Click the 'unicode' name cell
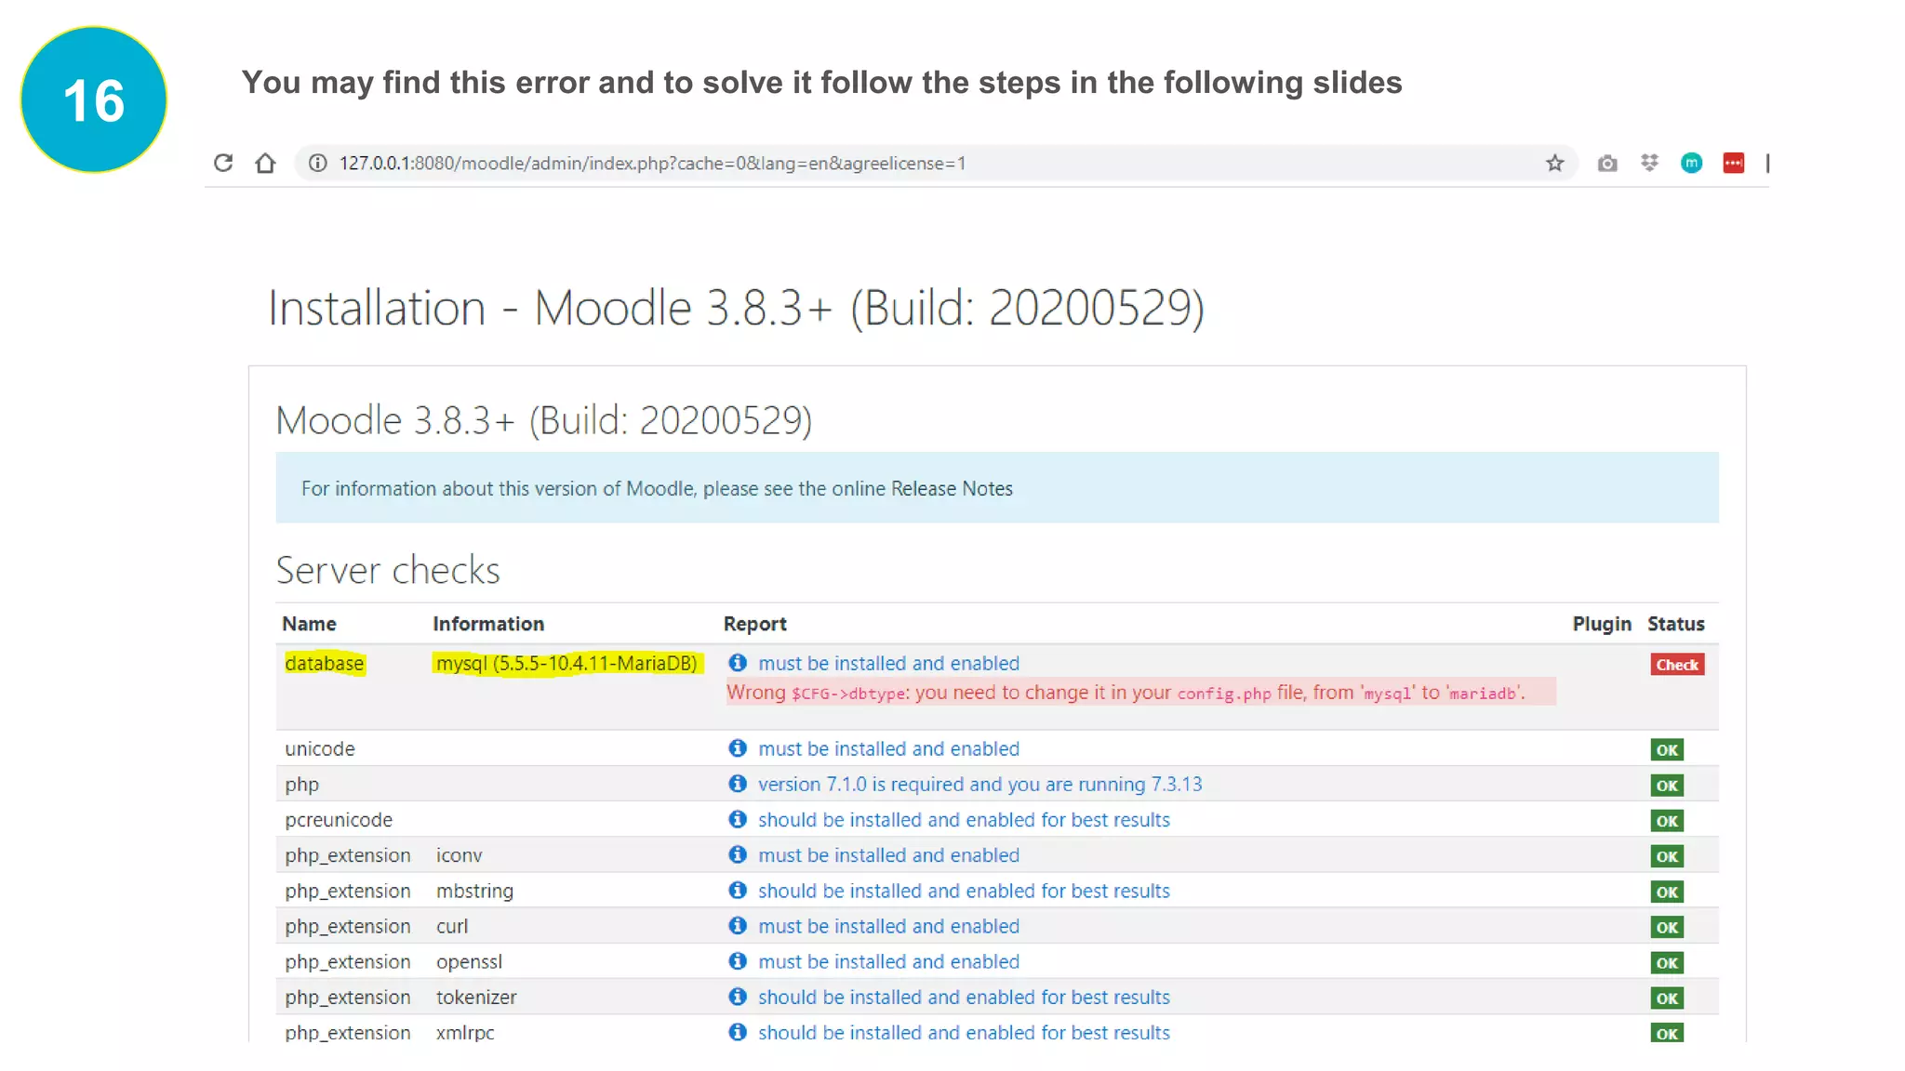Image resolution: width=1905 pixels, height=1071 pixels. (320, 749)
